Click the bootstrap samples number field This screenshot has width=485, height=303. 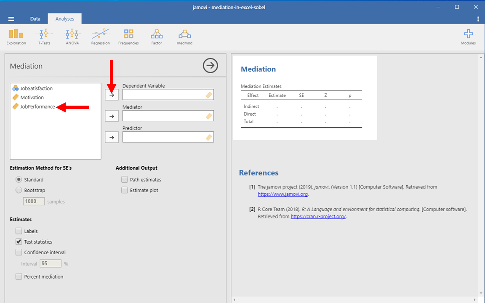pyautogui.click(x=34, y=202)
